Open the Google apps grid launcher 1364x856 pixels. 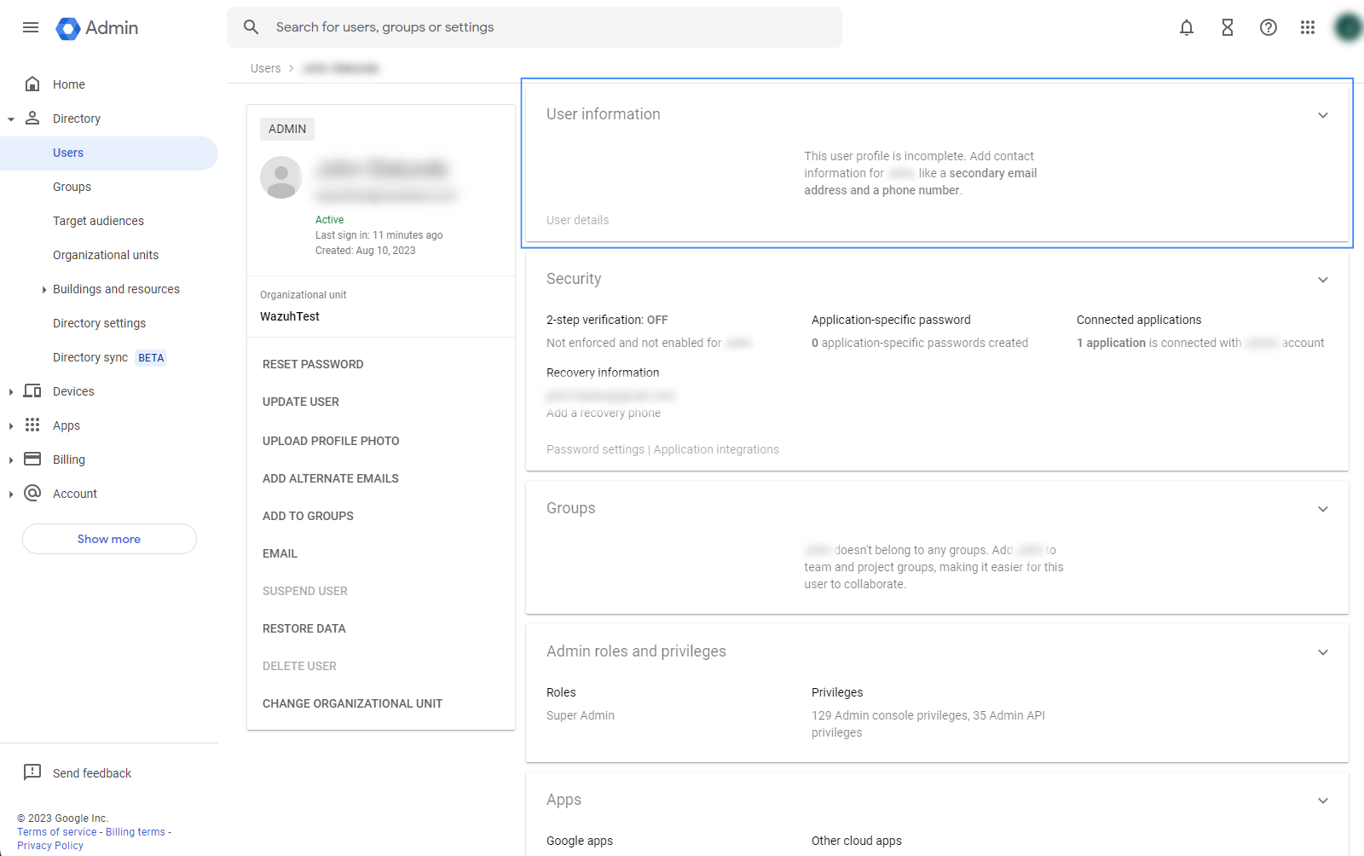[1307, 27]
